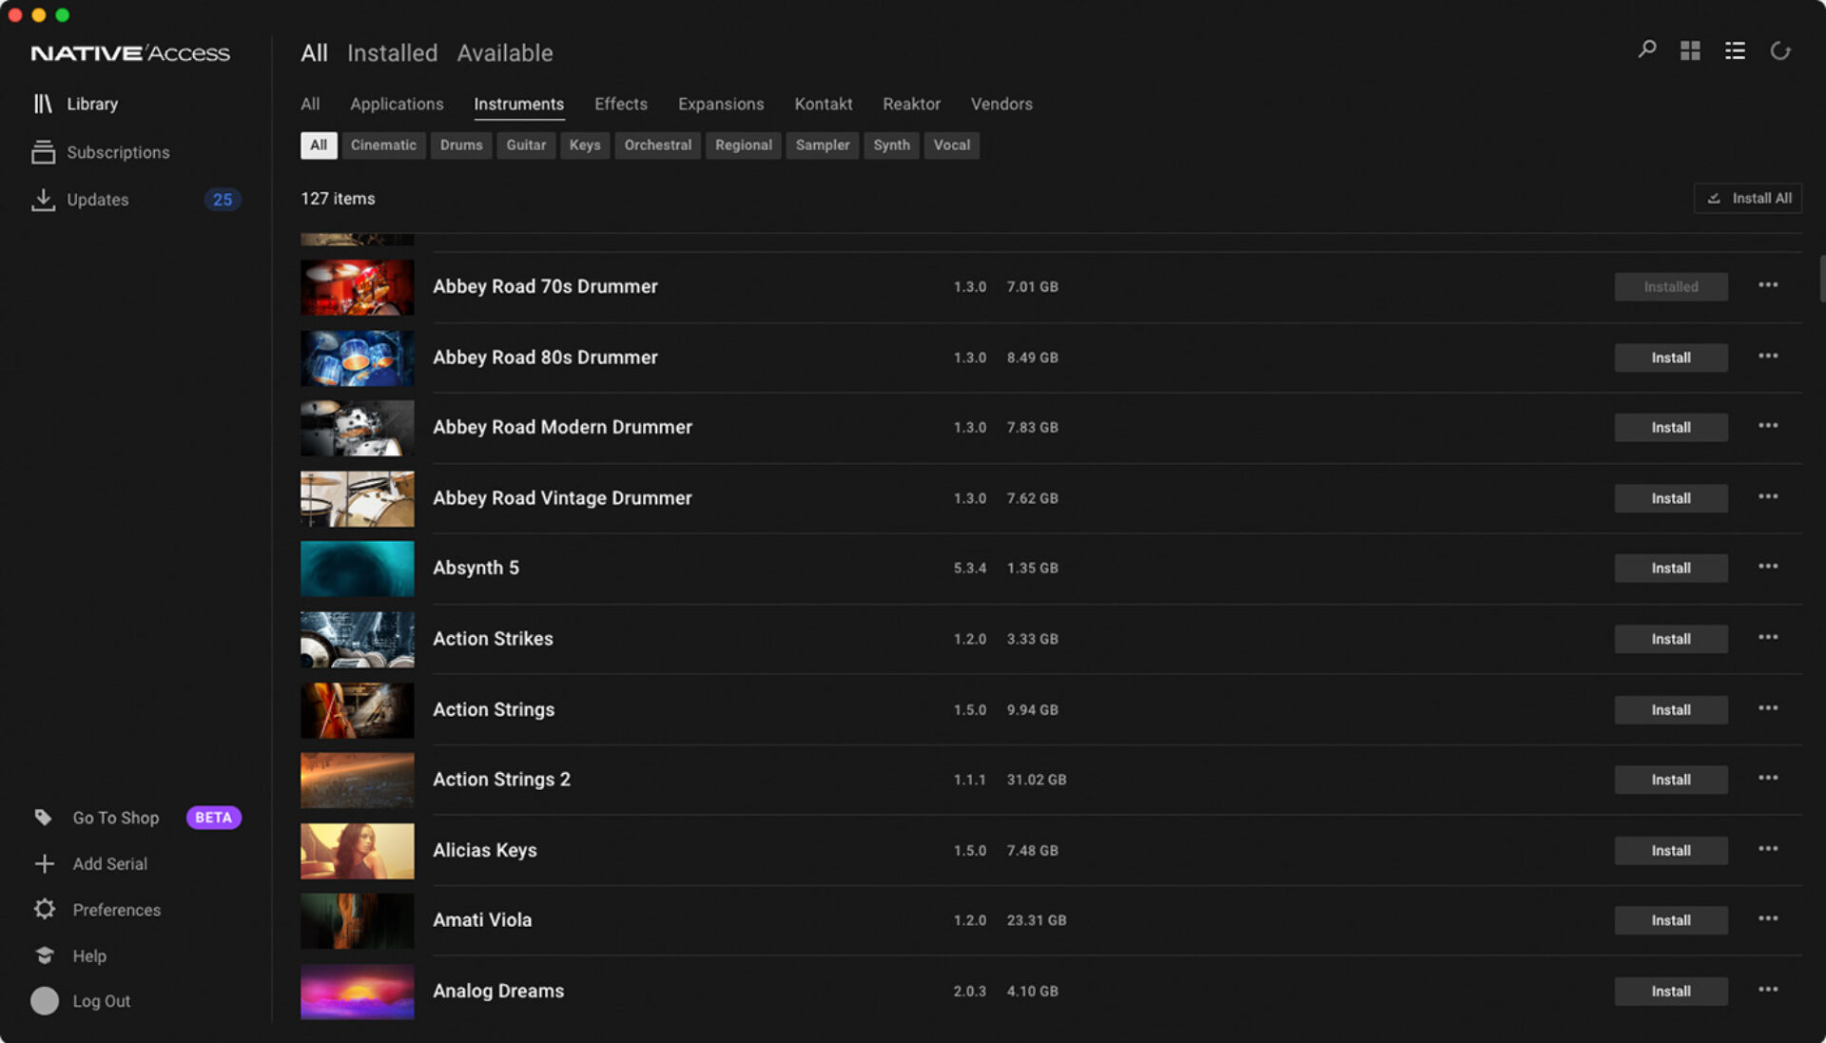Click the Preferences gear icon
Screen dimensions: 1826x1043
pyautogui.click(x=45, y=910)
